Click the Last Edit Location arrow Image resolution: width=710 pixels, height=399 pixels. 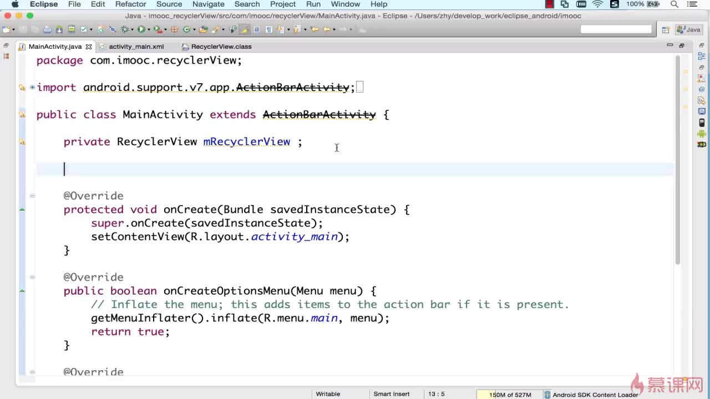point(315,29)
